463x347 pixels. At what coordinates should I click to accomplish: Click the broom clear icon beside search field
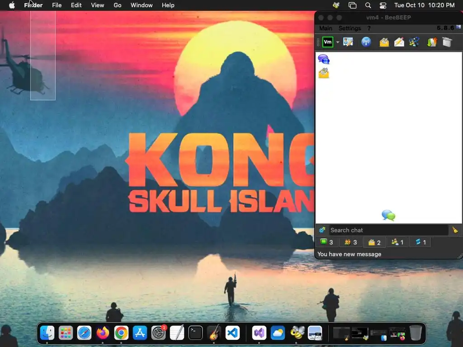[455, 230]
